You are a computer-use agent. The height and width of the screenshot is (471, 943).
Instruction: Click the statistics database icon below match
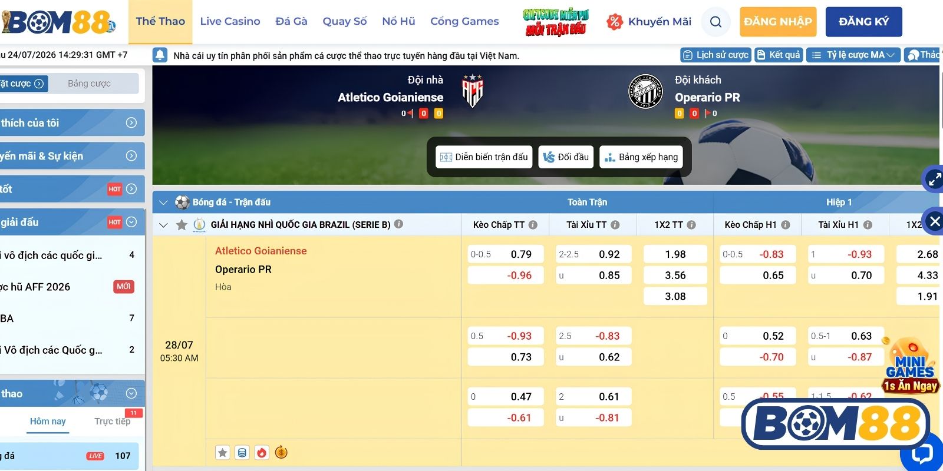[242, 453]
